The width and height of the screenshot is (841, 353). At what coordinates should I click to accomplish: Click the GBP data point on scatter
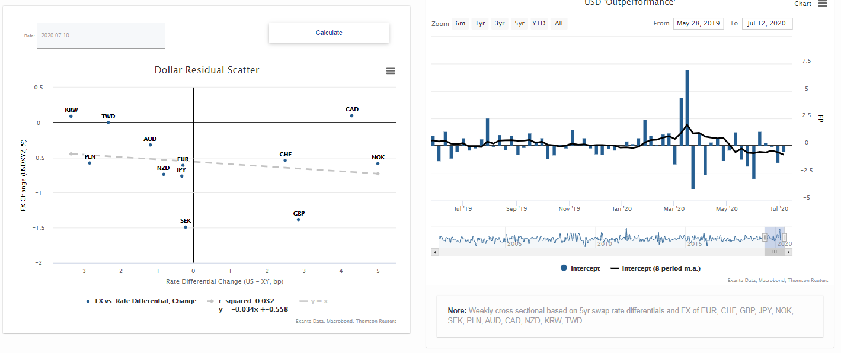(x=299, y=220)
